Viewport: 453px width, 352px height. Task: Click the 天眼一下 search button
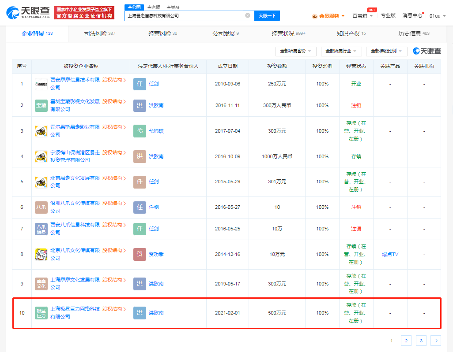coord(267,15)
